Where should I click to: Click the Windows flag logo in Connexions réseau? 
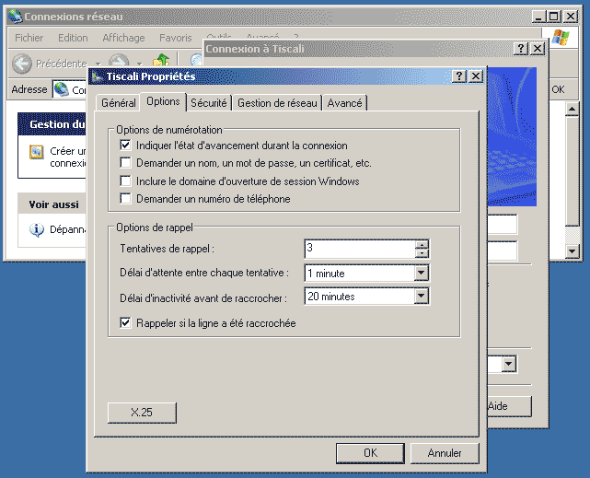(x=561, y=38)
